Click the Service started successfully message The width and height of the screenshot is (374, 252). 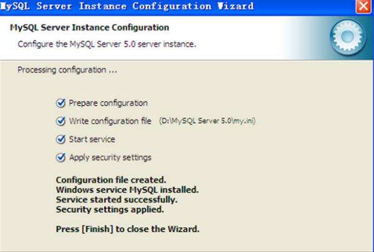(117, 200)
